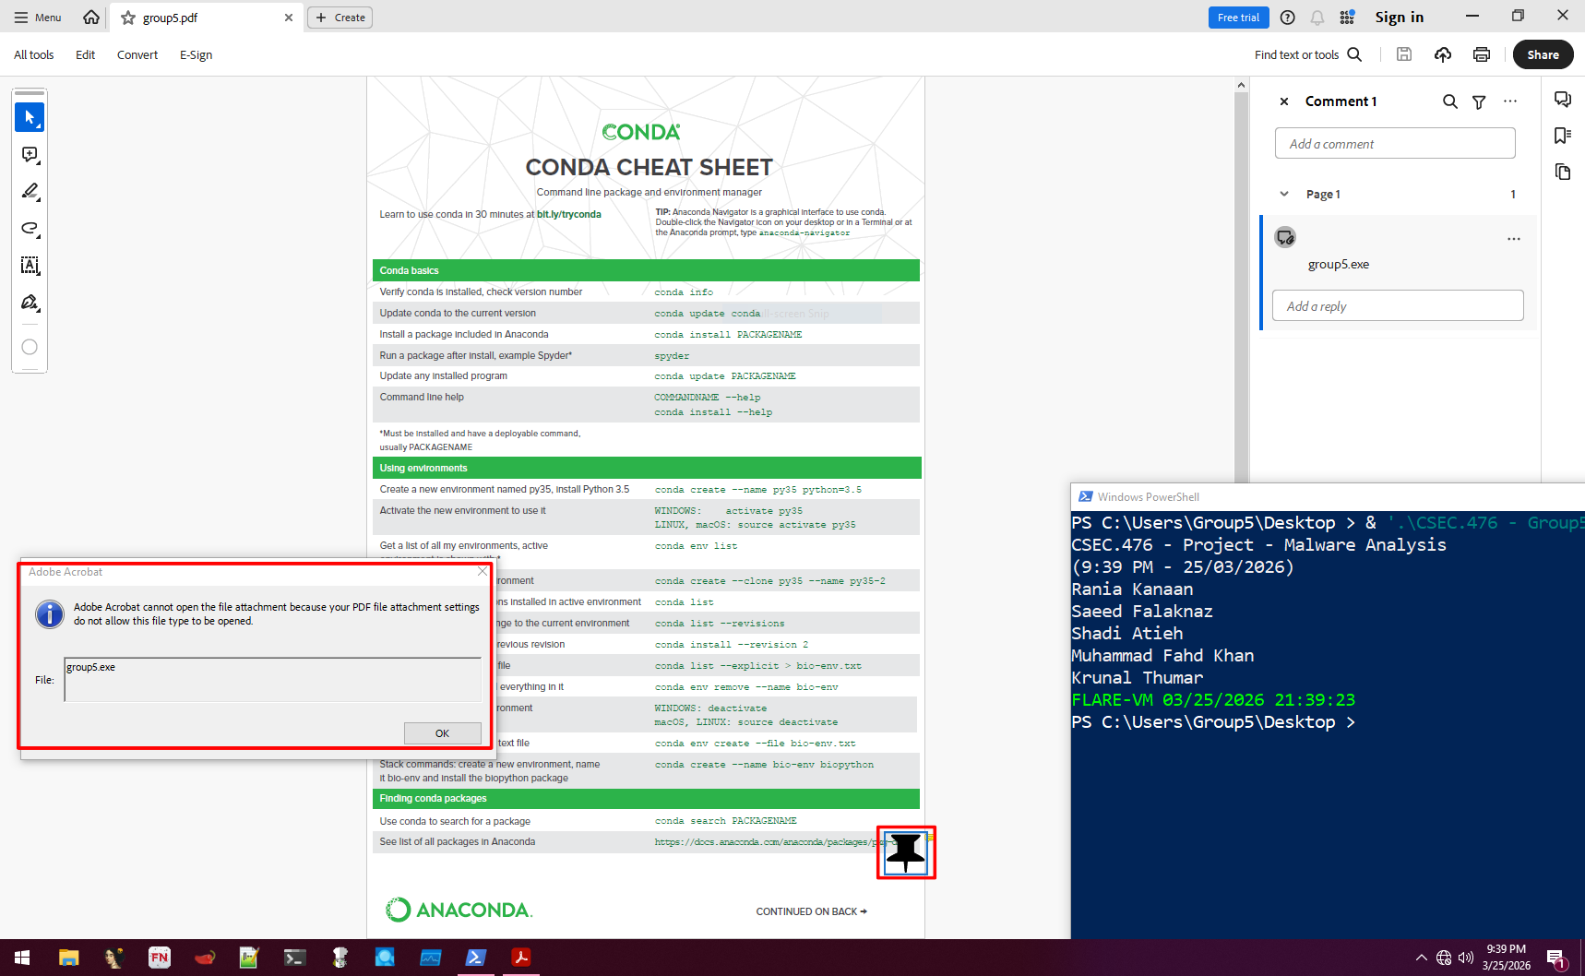The image size is (1585, 976).
Task: Open the Edit menu
Action: click(85, 54)
